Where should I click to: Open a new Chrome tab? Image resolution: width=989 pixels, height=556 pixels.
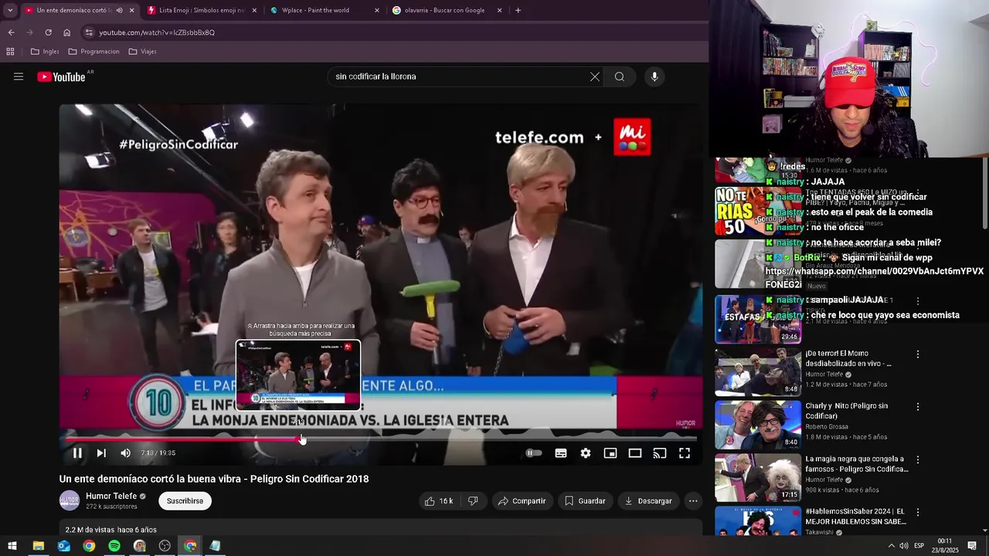(x=518, y=10)
